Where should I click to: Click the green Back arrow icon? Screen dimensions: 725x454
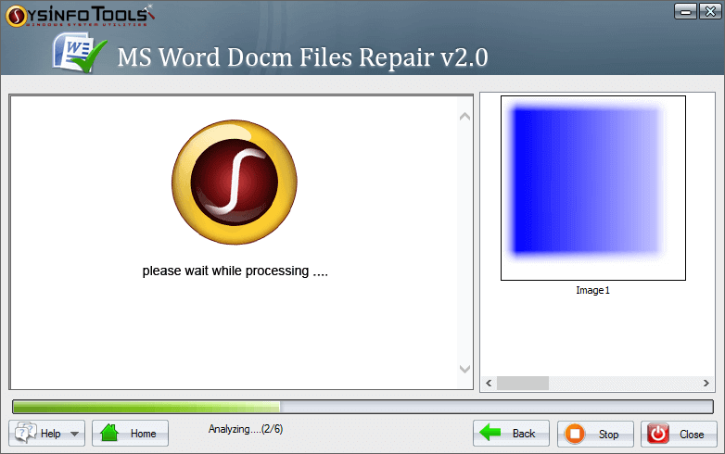pyautogui.click(x=490, y=433)
